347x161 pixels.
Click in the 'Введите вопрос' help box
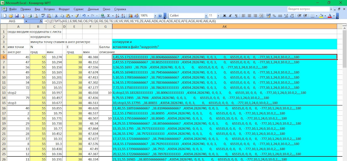(308, 9)
